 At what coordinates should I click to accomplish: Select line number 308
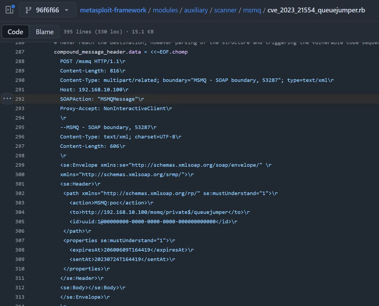[x=20, y=250]
